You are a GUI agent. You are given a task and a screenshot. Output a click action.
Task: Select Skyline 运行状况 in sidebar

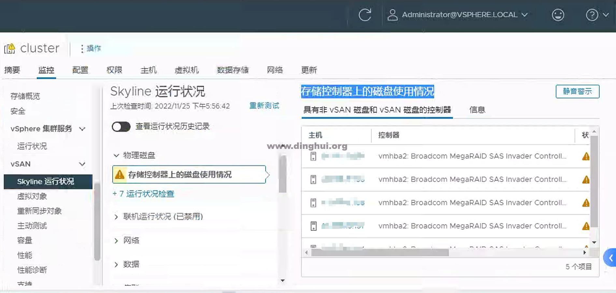pos(48,181)
